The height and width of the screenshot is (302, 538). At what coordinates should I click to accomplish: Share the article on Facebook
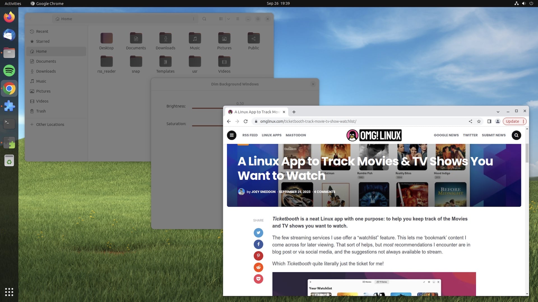pos(258,244)
